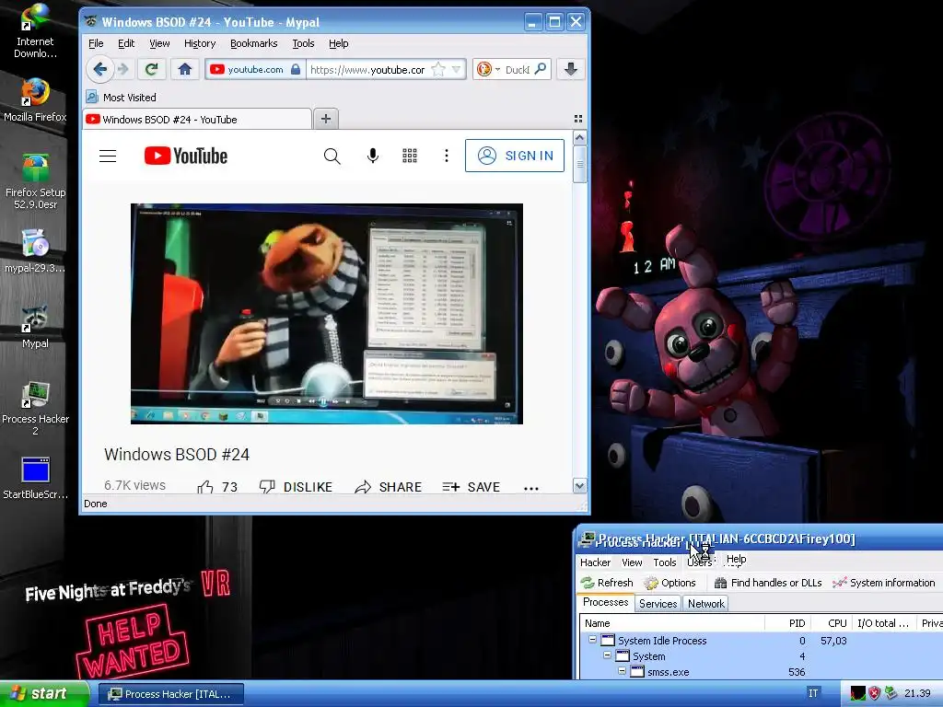Viewport: 943px width, 707px height.
Task: Open YouTube search magnifier icon
Action: (x=332, y=156)
